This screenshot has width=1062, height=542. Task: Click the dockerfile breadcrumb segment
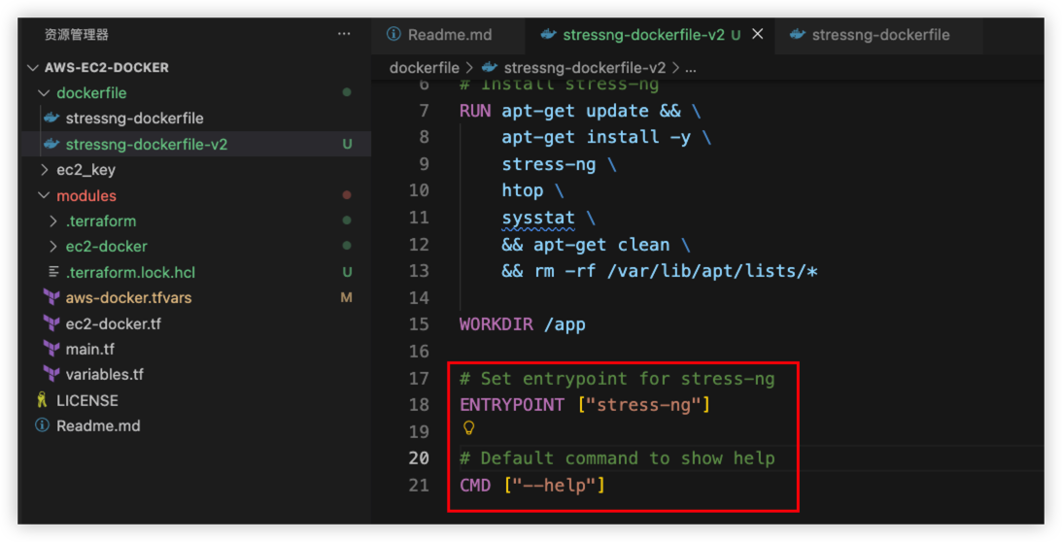click(424, 67)
